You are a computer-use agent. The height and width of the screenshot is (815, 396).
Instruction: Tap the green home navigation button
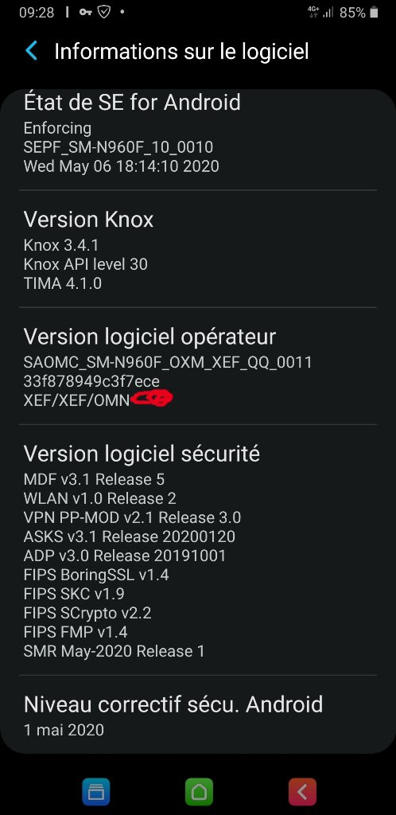[x=200, y=792]
